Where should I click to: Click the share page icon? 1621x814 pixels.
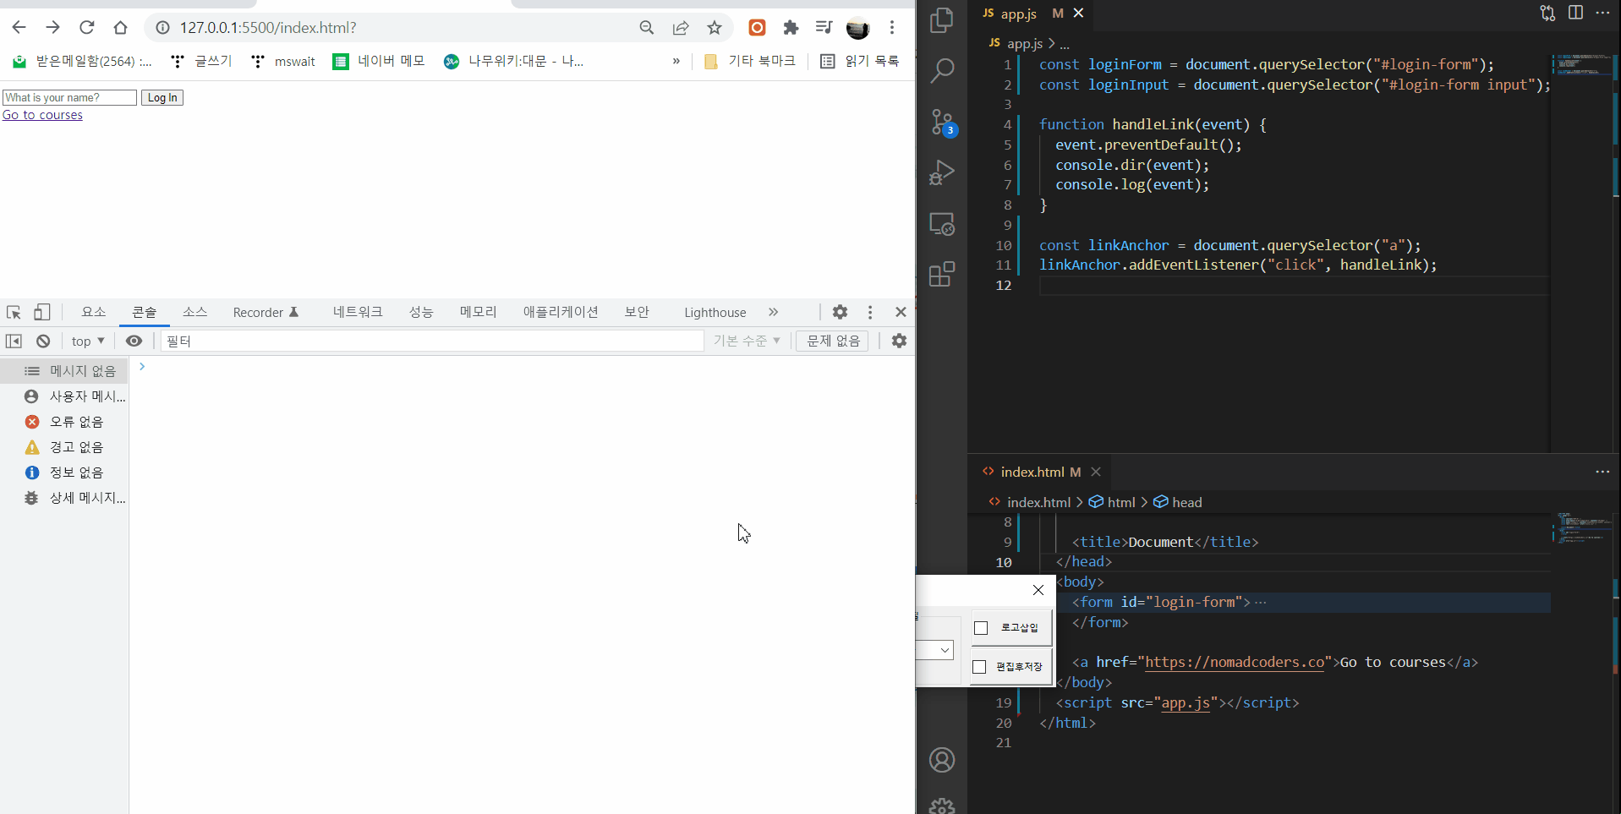[x=681, y=28]
